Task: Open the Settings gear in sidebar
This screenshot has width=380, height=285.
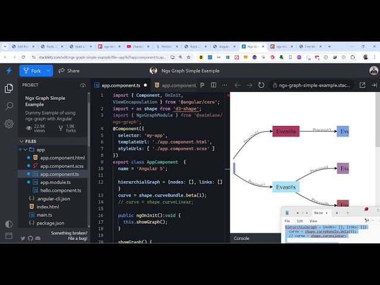Action: click(x=9, y=124)
